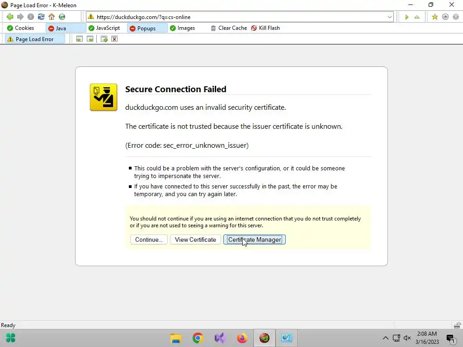This screenshot has width=463, height=347.
Task: Click the green Go arrow next to URL bar
Action: click(x=406, y=17)
